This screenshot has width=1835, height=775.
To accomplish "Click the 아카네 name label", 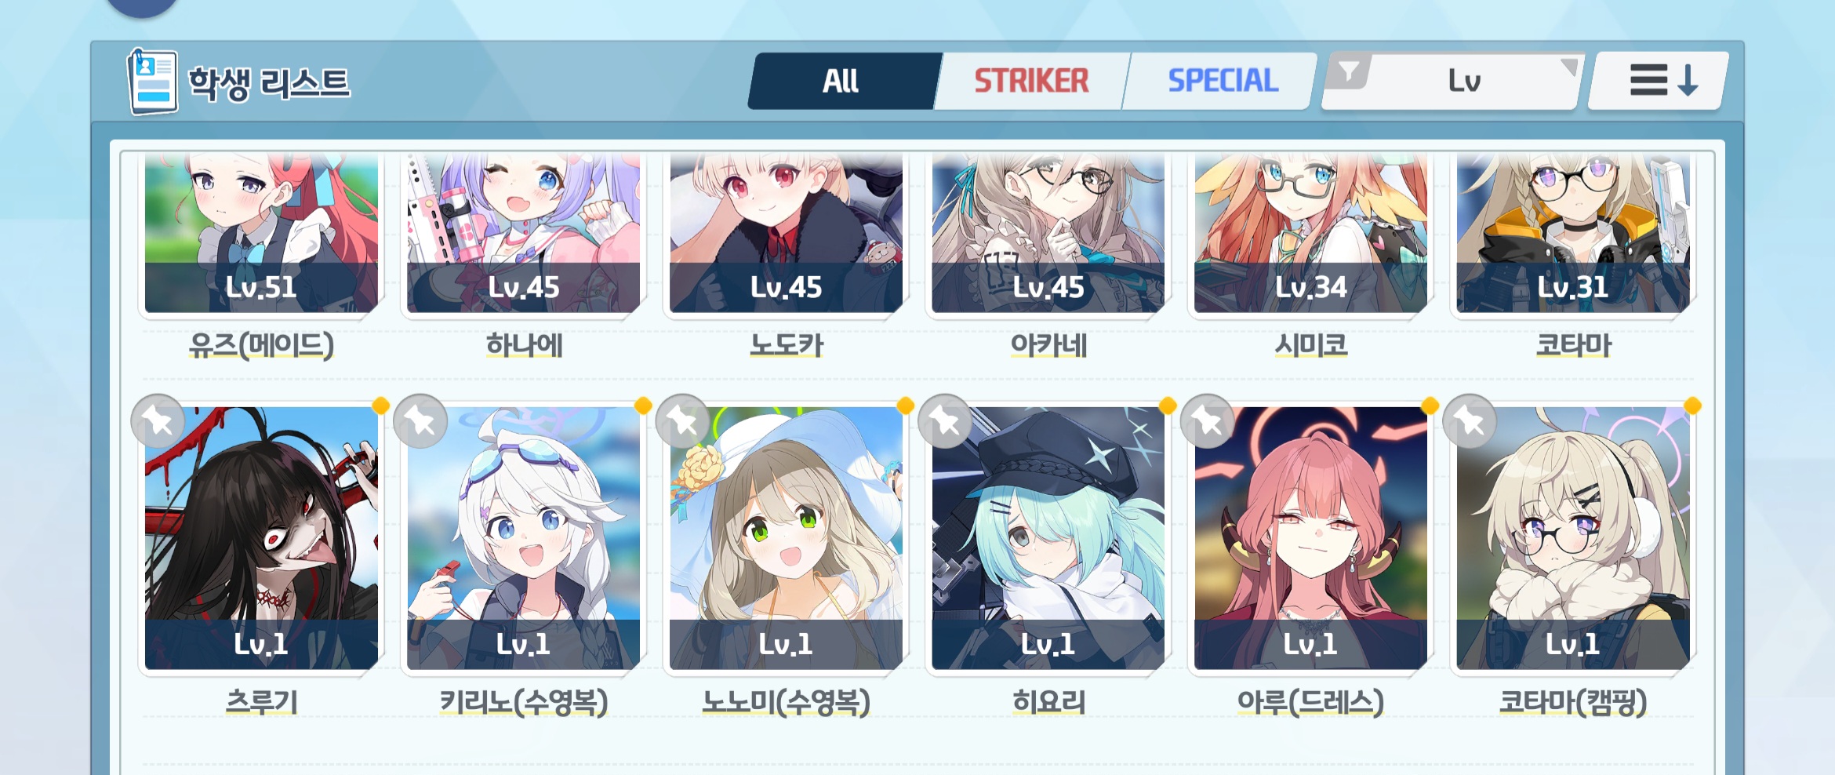I will (1048, 345).
